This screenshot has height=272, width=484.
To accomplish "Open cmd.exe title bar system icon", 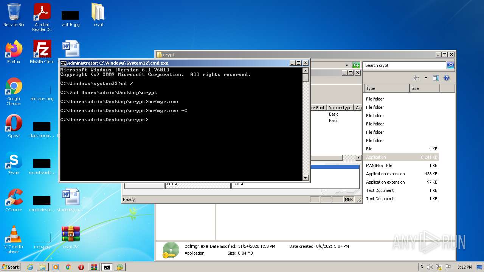I will (x=64, y=63).
